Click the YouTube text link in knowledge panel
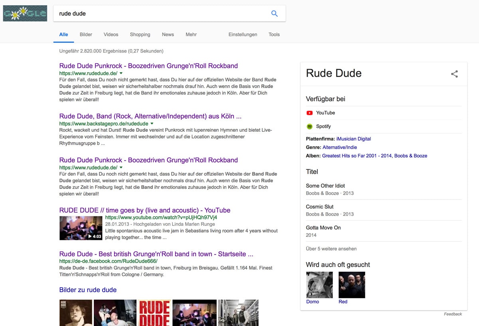479x326 pixels. click(325, 113)
